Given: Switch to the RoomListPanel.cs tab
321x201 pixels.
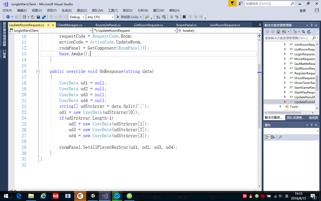Looking at the screenshot, I should pyautogui.click(x=108, y=25).
